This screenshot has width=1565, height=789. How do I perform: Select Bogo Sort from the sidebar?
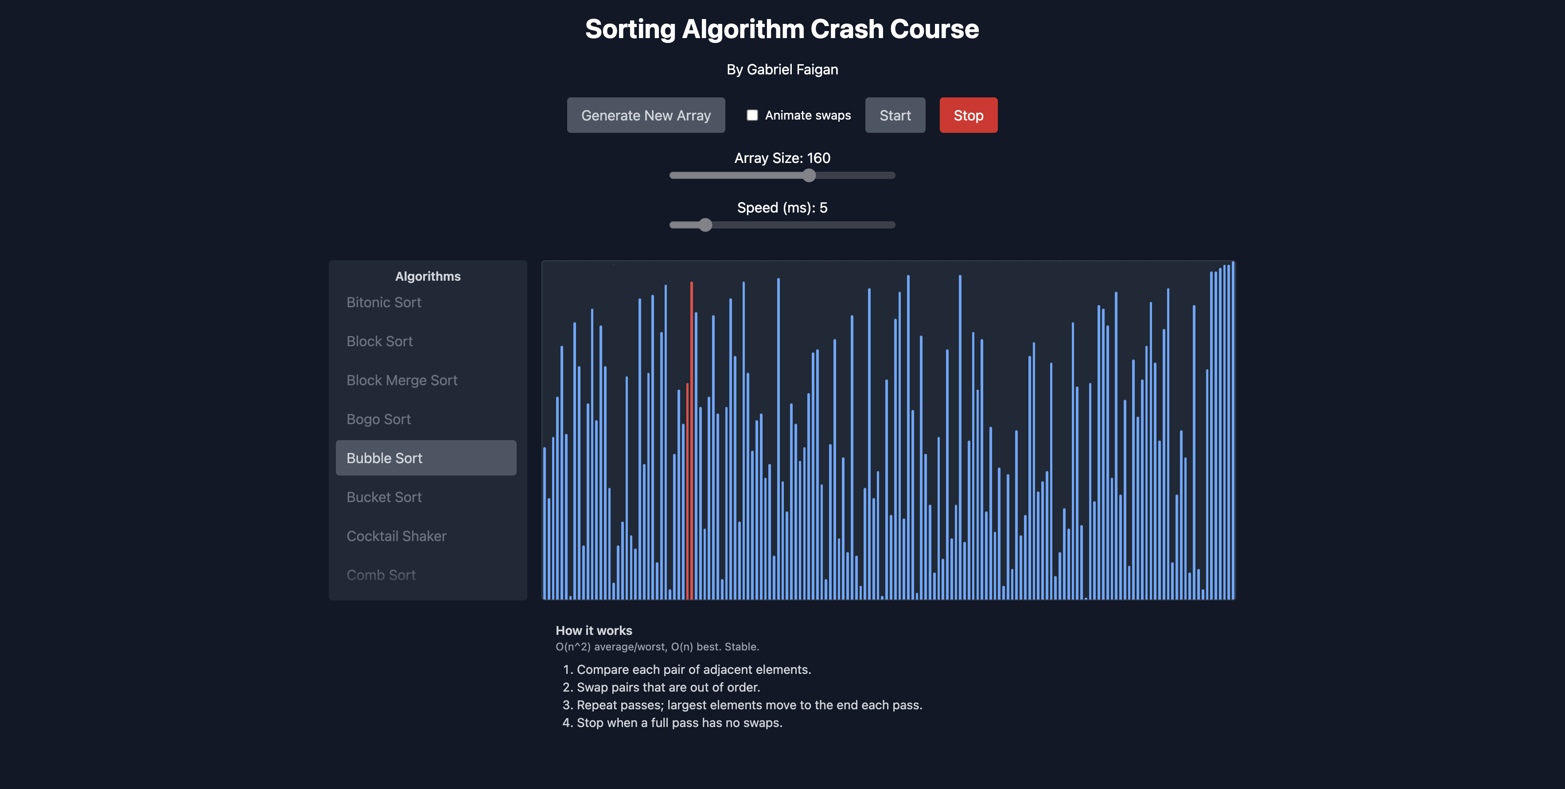click(x=378, y=419)
